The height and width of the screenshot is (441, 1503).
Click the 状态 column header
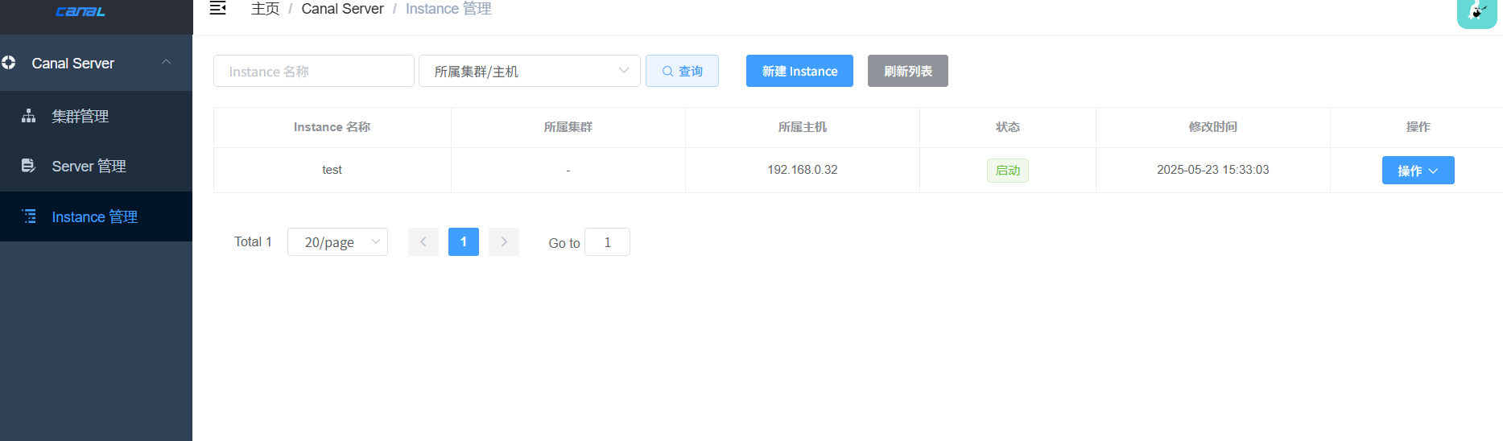pyautogui.click(x=1008, y=127)
